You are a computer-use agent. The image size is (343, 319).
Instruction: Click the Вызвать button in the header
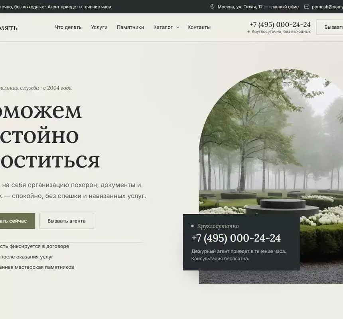tap(330, 27)
